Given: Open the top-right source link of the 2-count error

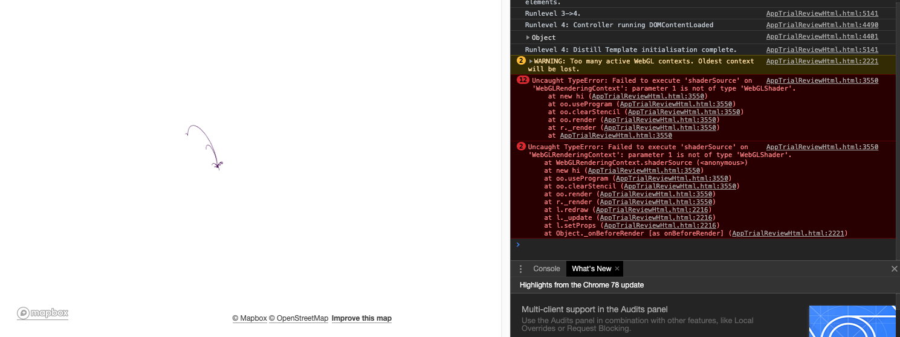Looking at the screenshot, I should [x=822, y=147].
